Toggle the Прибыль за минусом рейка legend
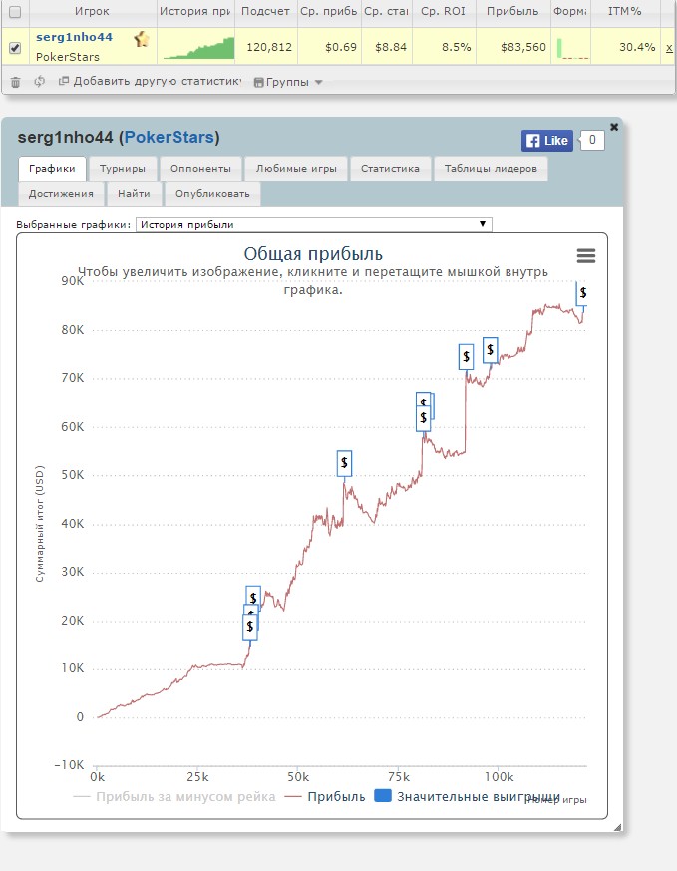 click(173, 797)
